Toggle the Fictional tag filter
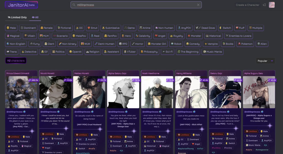Viewport: 283px width, 154px height. [64, 28]
